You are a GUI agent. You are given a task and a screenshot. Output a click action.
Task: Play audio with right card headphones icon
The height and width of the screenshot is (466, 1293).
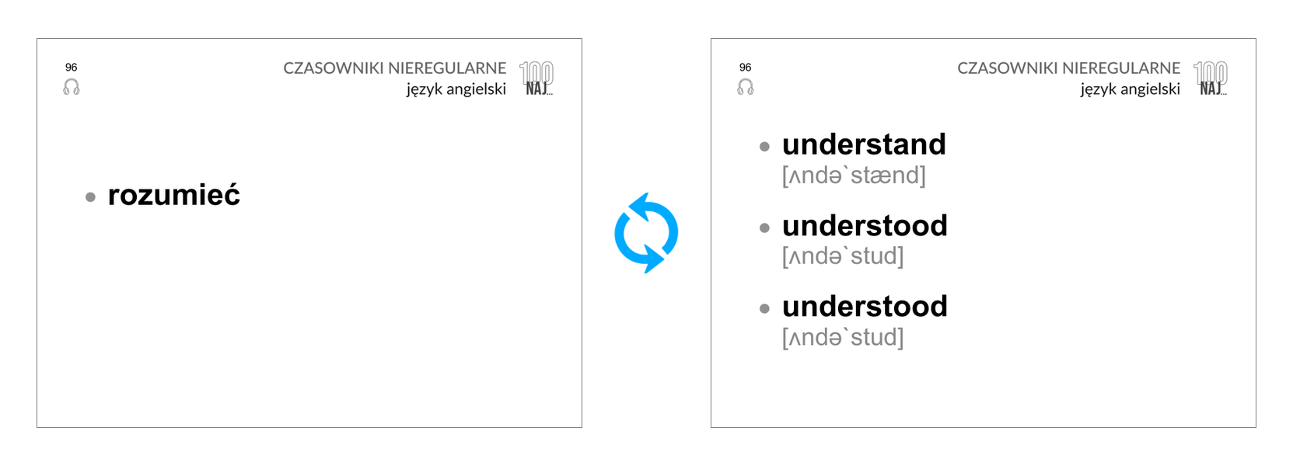click(746, 87)
